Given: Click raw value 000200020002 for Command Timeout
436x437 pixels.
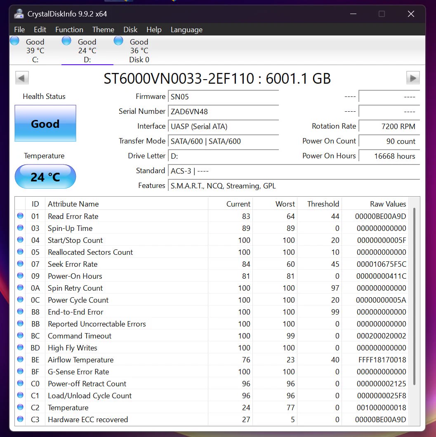Looking at the screenshot, I should click(x=382, y=336).
